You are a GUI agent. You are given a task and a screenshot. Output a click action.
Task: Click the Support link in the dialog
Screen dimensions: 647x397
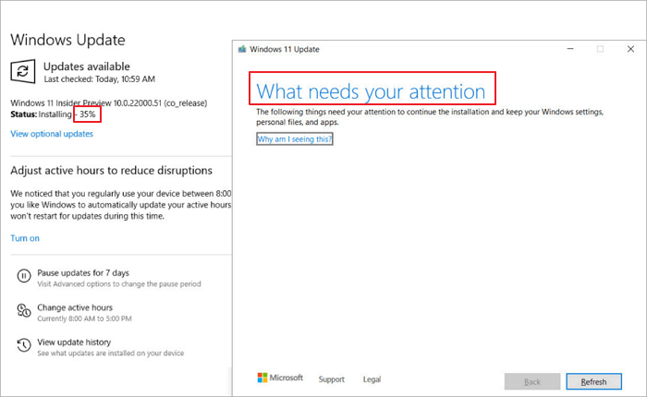[331, 379]
